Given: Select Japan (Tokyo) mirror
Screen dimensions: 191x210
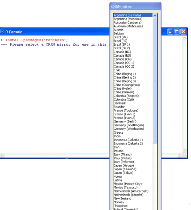Looking at the screenshot, I should click(133, 173).
